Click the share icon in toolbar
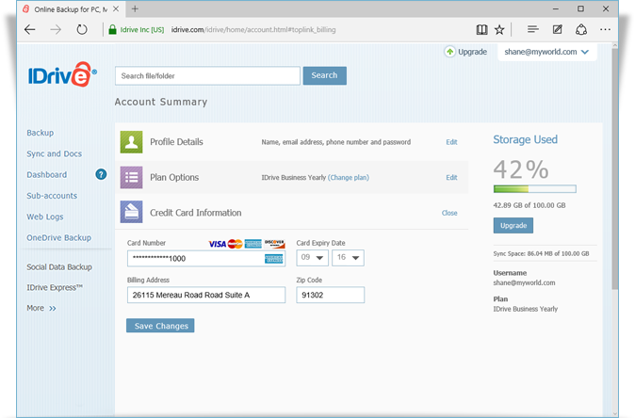This screenshot has width=635, height=418. (x=581, y=29)
